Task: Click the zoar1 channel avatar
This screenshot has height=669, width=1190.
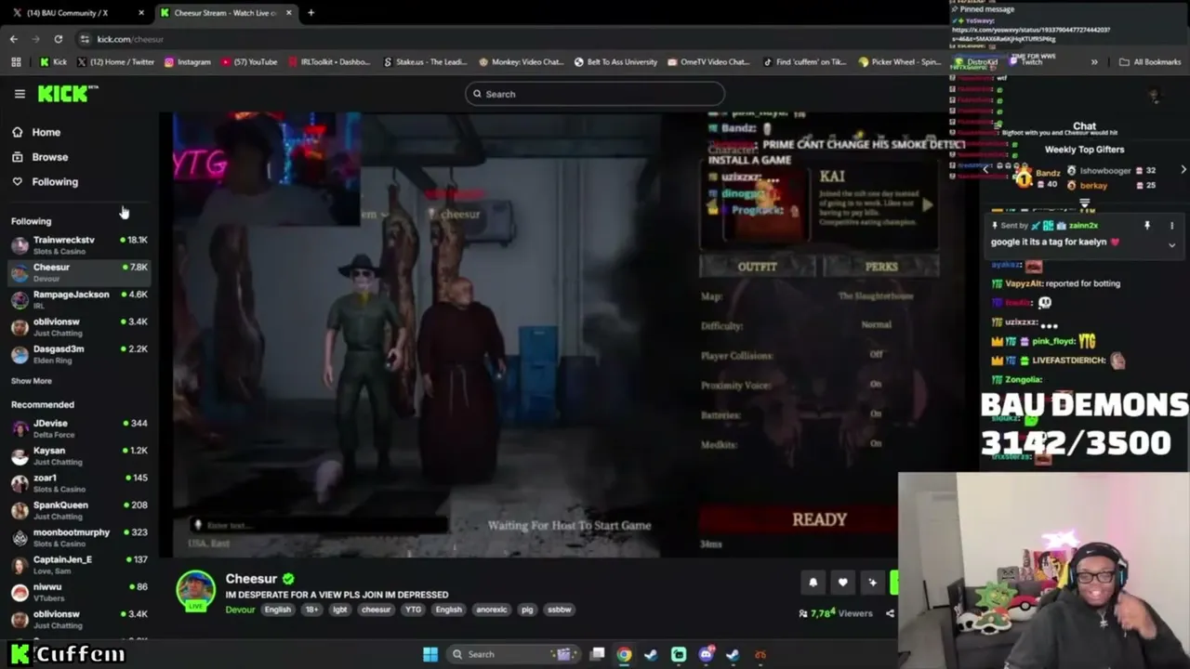Action: [x=20, y=483]
